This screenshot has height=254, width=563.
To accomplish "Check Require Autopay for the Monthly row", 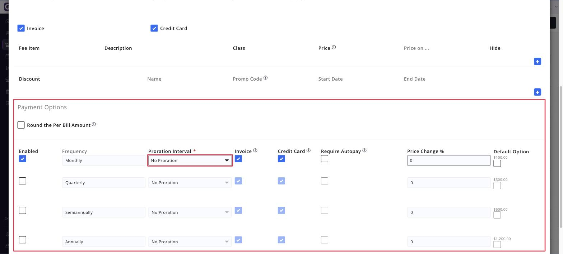I will (325, 158).
